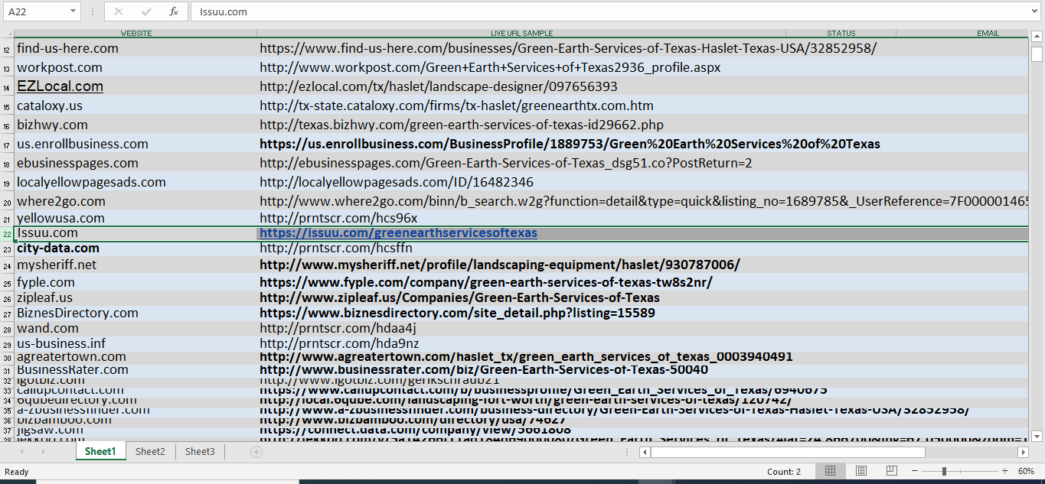Select the mysheriff.net cell
The height and width of the screenshot is (484, 1045).
point(136,265)
